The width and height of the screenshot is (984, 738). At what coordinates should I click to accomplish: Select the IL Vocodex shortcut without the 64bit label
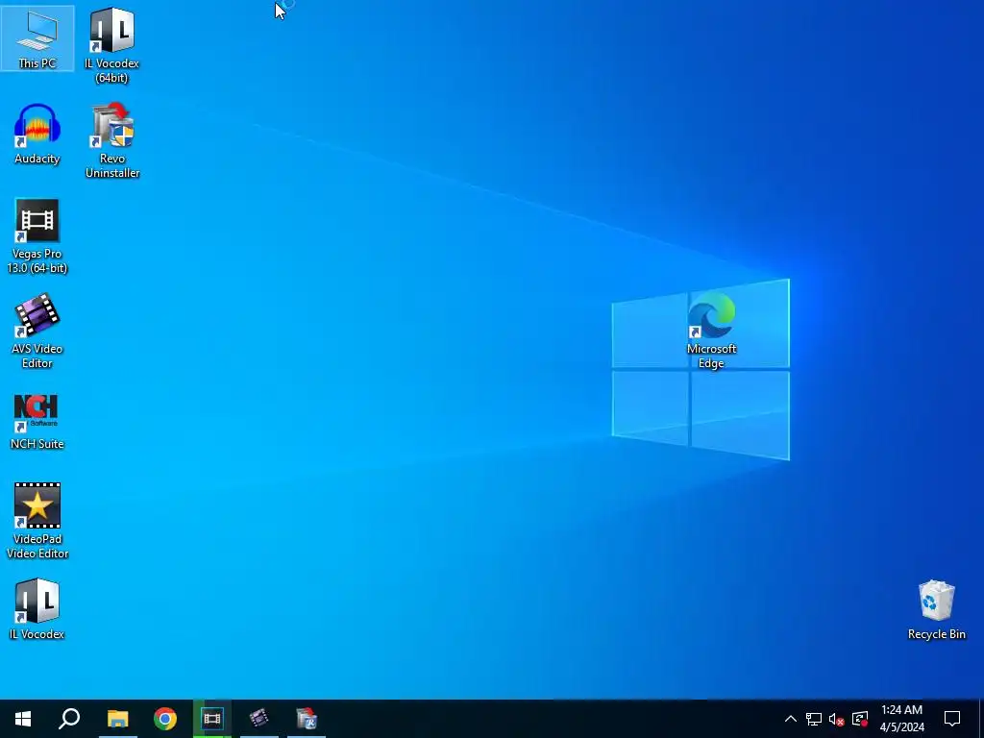pos(37,609)
